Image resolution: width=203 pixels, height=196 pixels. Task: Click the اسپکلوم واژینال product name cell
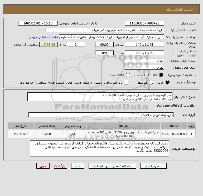tap(123, 134)
